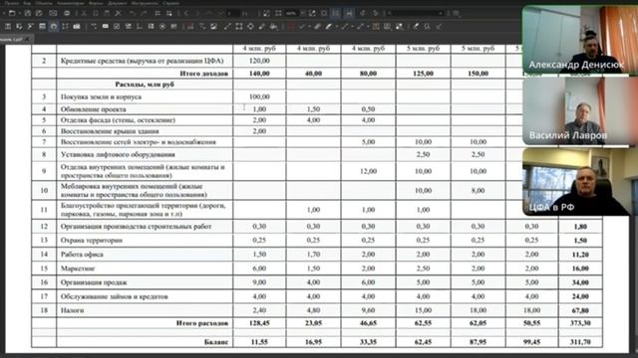638x358 pixels.
Task: Click the 8,00 furnishing cell
Action: [x=478, y=190]
